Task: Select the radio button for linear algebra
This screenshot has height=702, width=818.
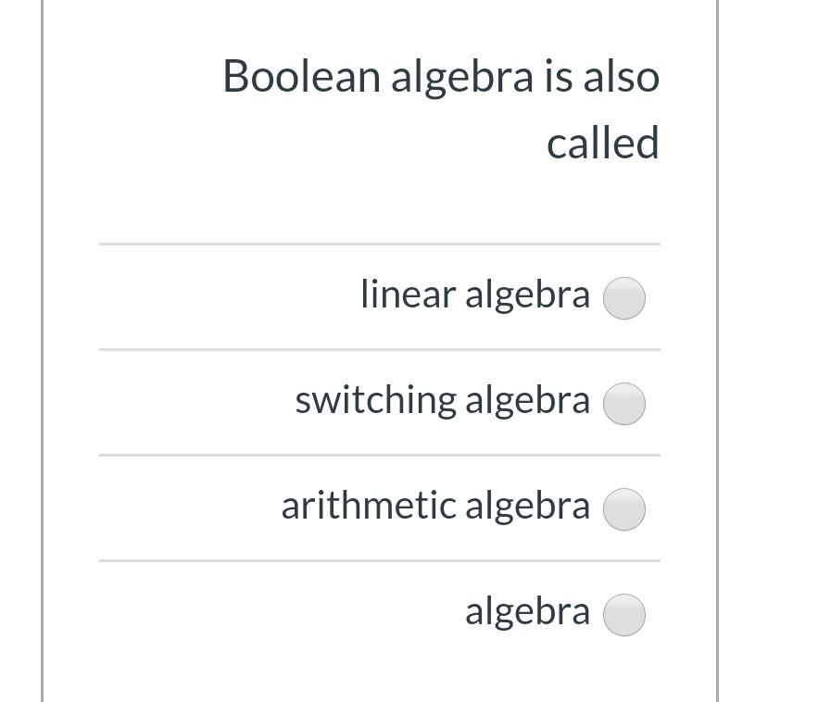Action: (x=623, y=297)
